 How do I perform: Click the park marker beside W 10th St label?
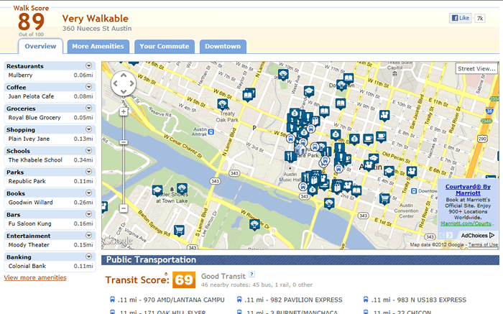click(283, 75)
